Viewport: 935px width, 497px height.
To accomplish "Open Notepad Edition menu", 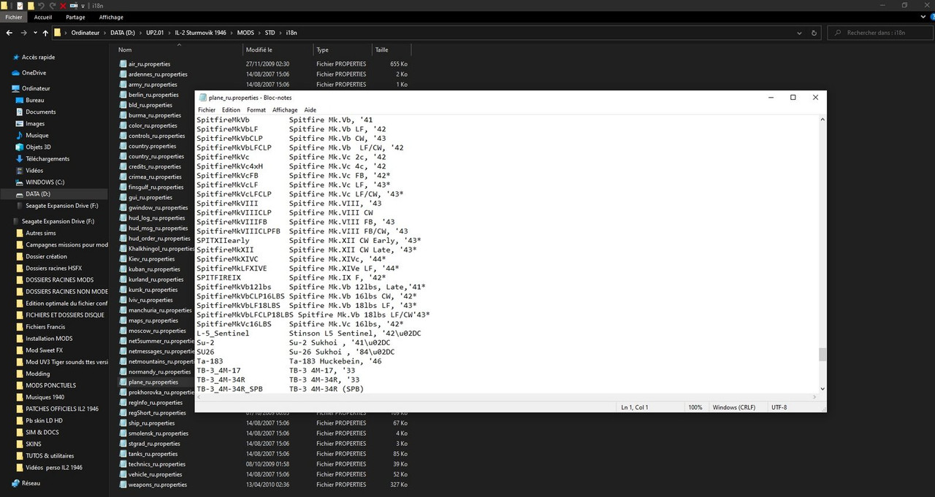I will 231,110.
